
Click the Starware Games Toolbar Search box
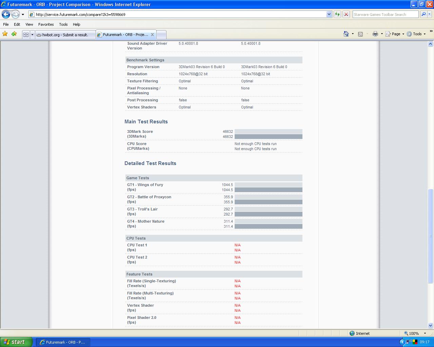(385, 14)
